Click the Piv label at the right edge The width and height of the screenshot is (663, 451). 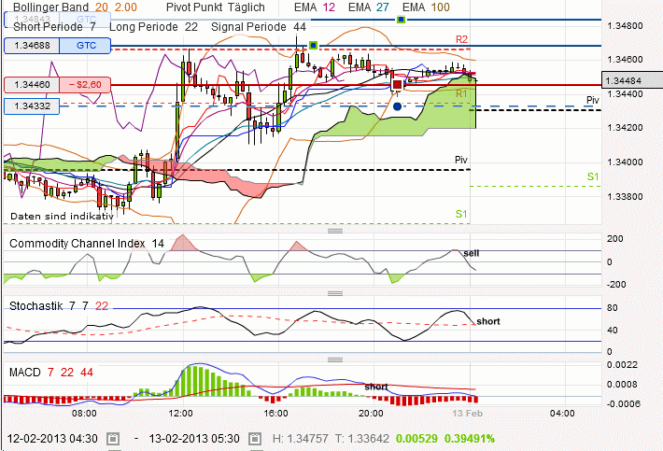(x=593, y=100)
